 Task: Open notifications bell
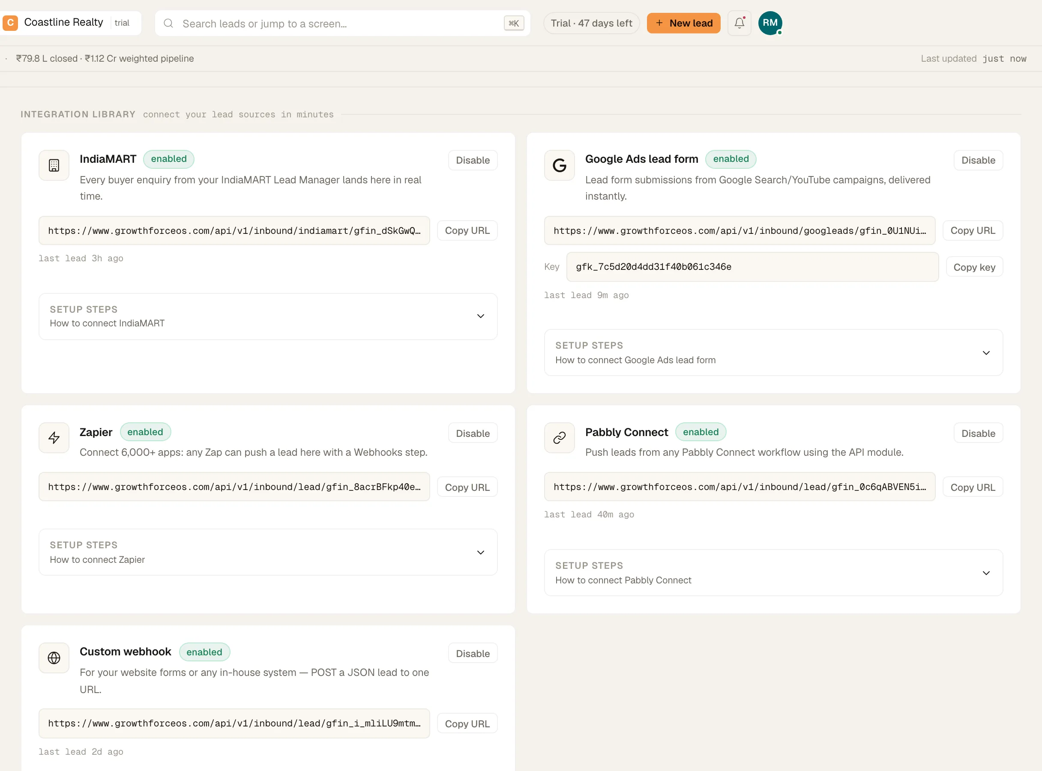click(740, 23)
